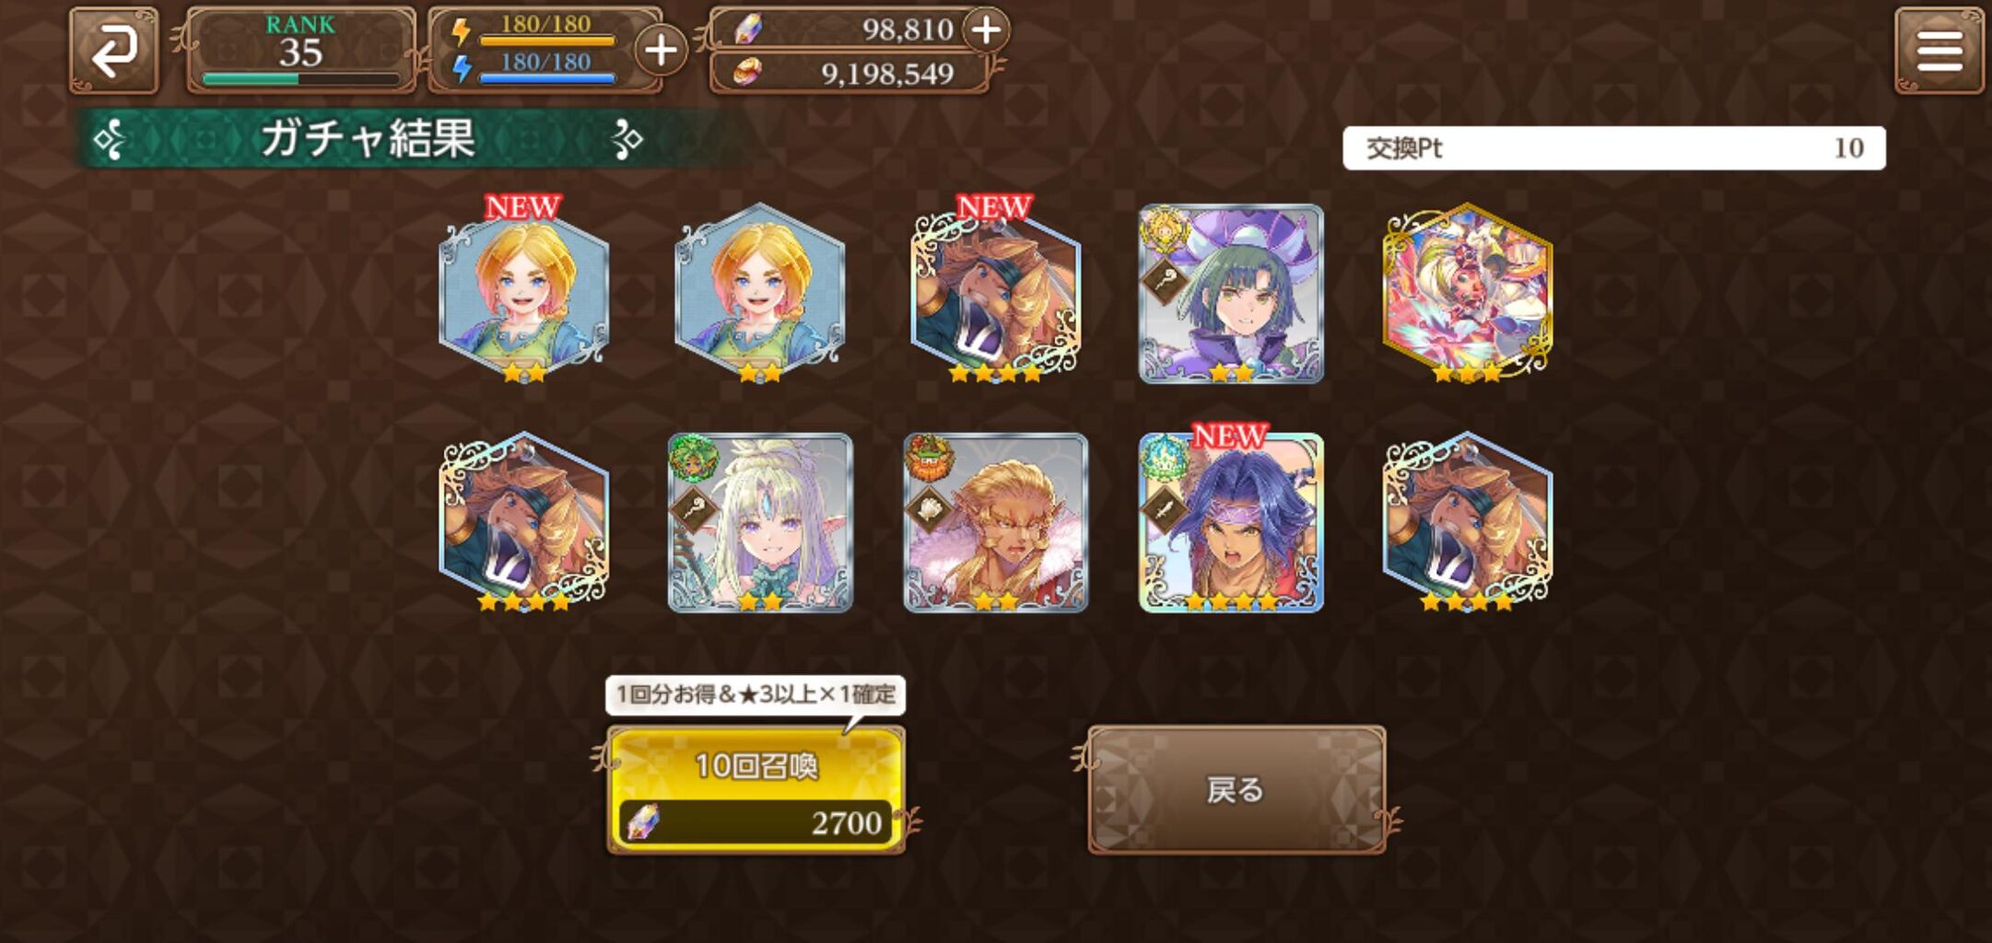
Task: View the golden lion-faced character card
Action: pos(995,522)
